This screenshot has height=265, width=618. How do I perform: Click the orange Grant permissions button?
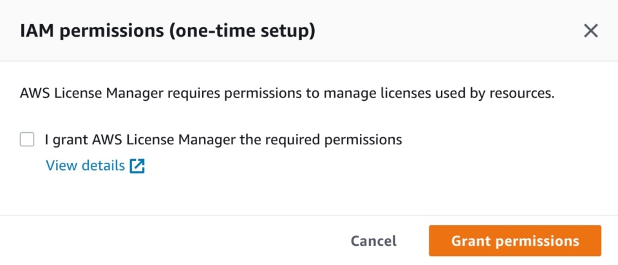[515, 241]
